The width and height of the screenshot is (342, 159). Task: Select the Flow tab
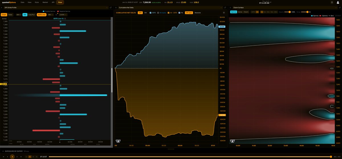[x=60, y=2]
